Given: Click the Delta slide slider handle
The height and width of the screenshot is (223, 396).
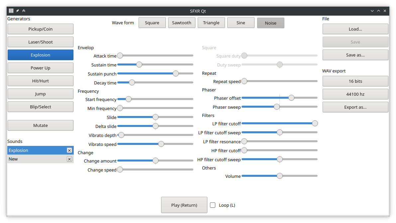Looking at the screenshot, I should click(155, 126).
